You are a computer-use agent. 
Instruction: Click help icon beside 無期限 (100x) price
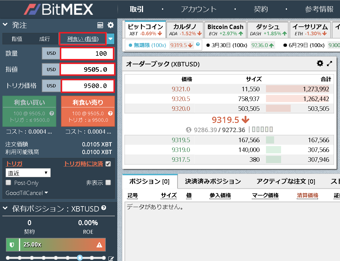coord(198,44)
